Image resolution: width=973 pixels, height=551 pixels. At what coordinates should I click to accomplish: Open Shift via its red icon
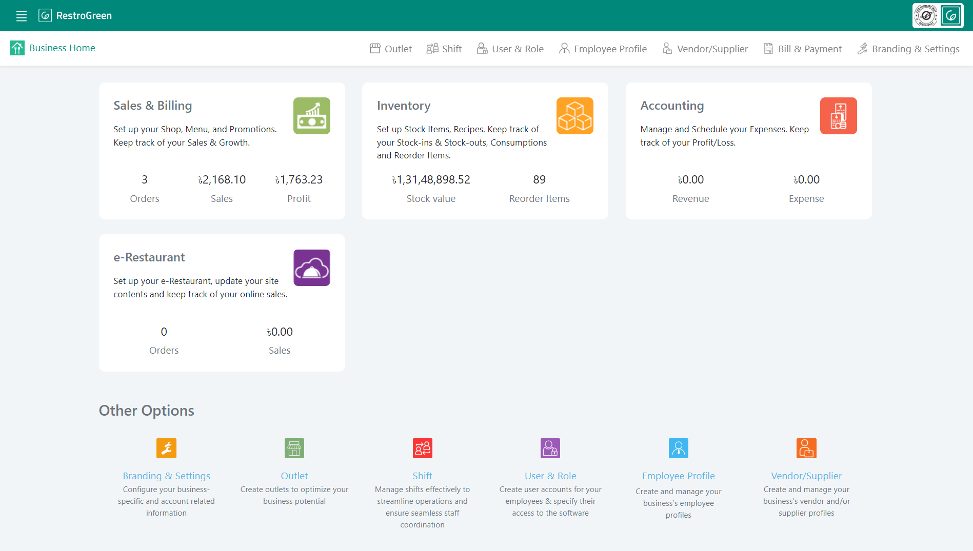(422, 448)
